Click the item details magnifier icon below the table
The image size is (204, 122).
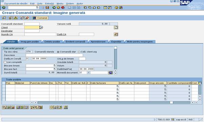(4, 107)
